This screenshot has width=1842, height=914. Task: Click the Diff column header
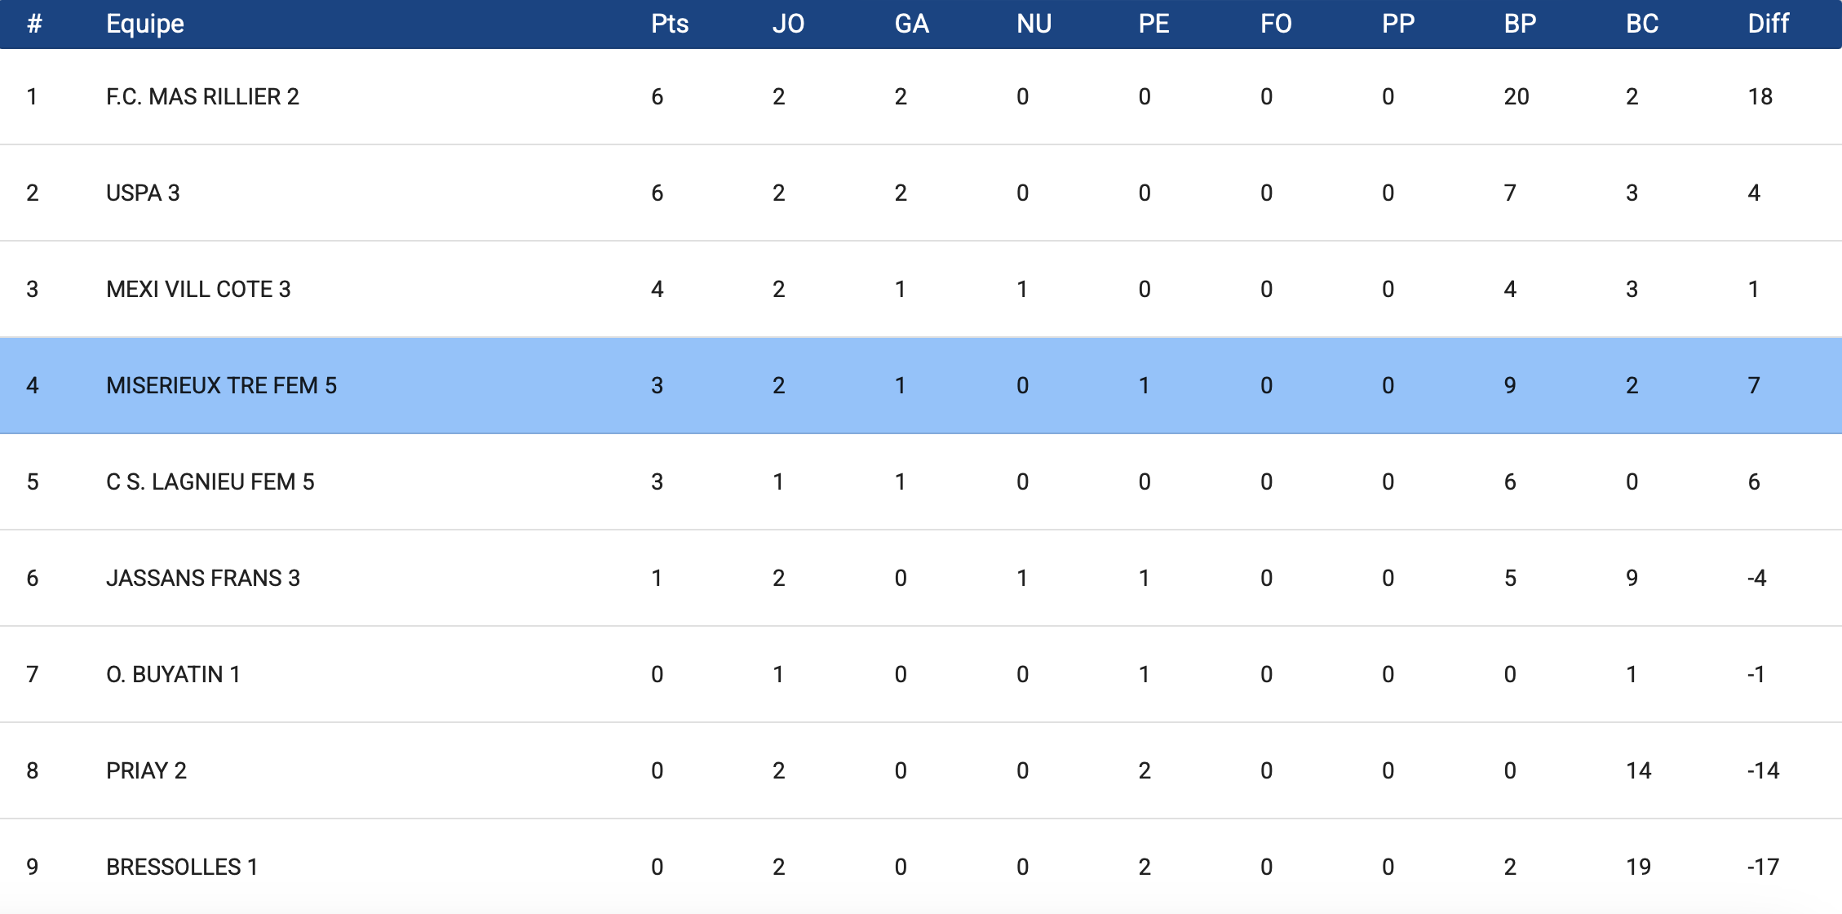pyautogui.click(x=1768, y=24)
